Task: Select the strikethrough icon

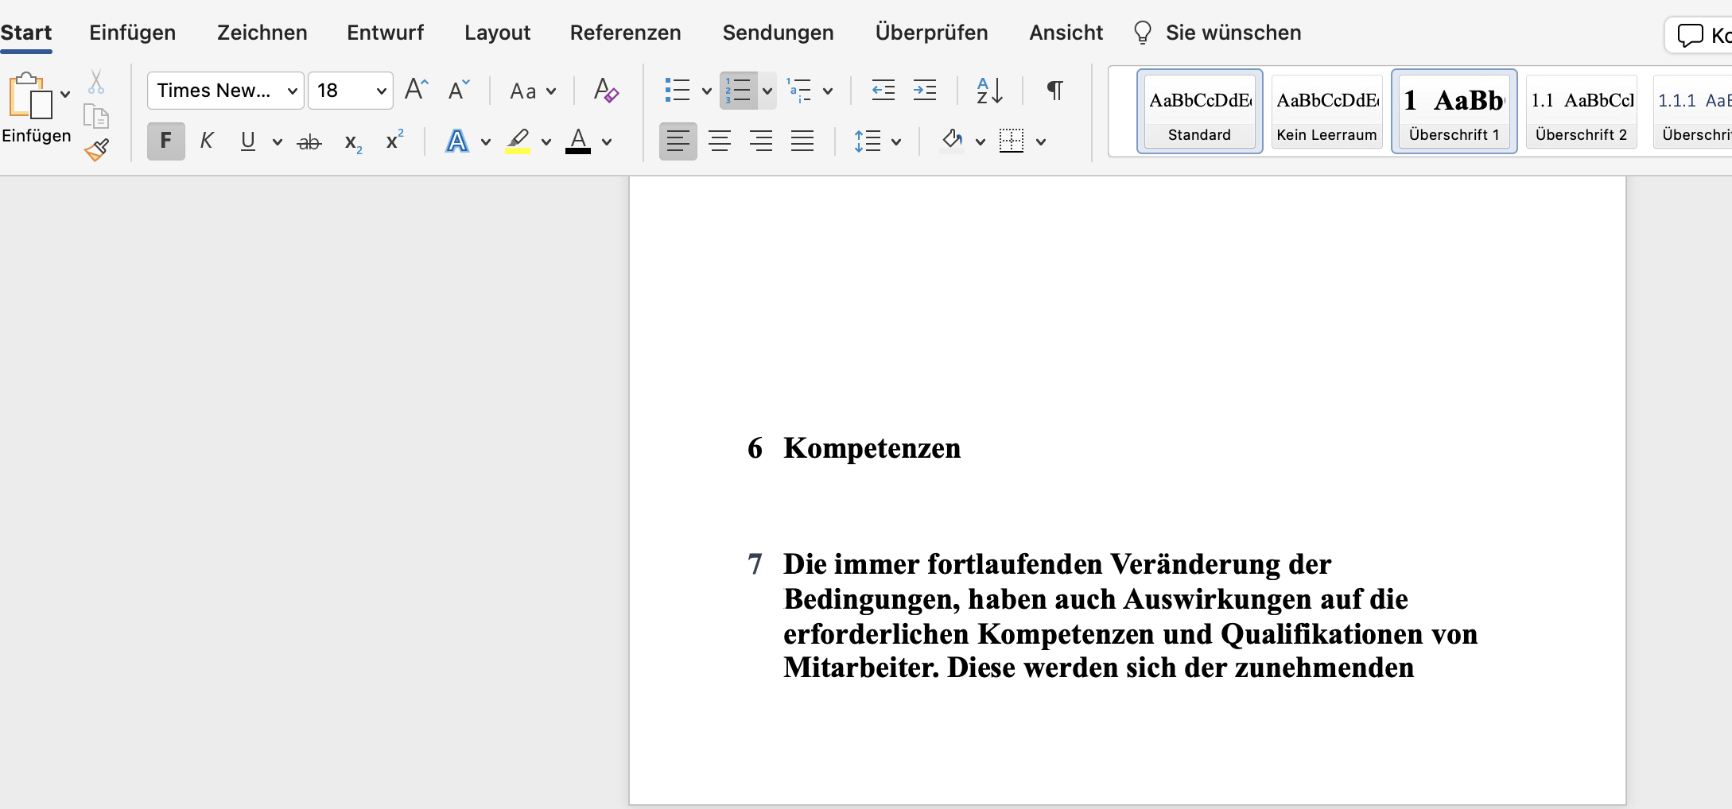Action: [309, 141]
